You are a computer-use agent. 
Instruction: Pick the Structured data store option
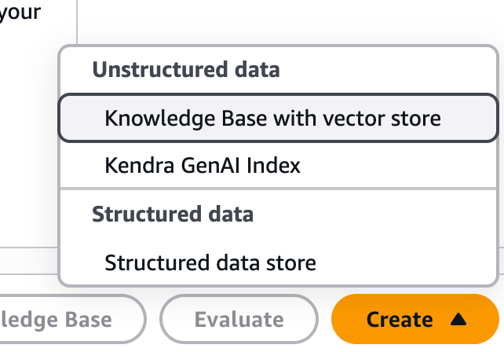pos(210,262)
